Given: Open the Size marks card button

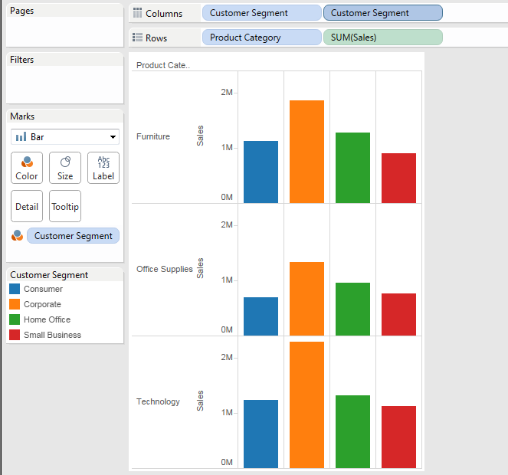Looking at the screenshot, I should coord(65,168).
